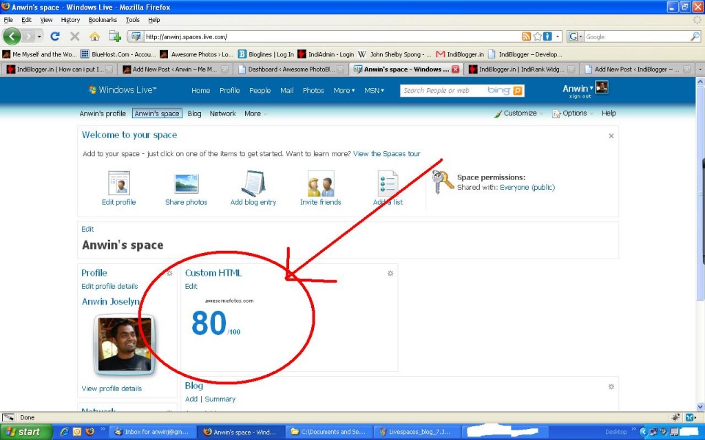
Task: Open the Options dropdown
Action: pos(572,113)
